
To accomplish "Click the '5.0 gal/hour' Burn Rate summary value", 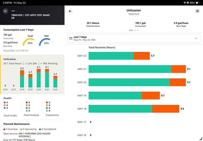I will click(x=181, y=23).
